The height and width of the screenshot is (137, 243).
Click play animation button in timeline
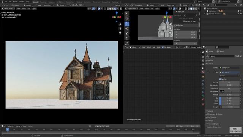(103, 126)
